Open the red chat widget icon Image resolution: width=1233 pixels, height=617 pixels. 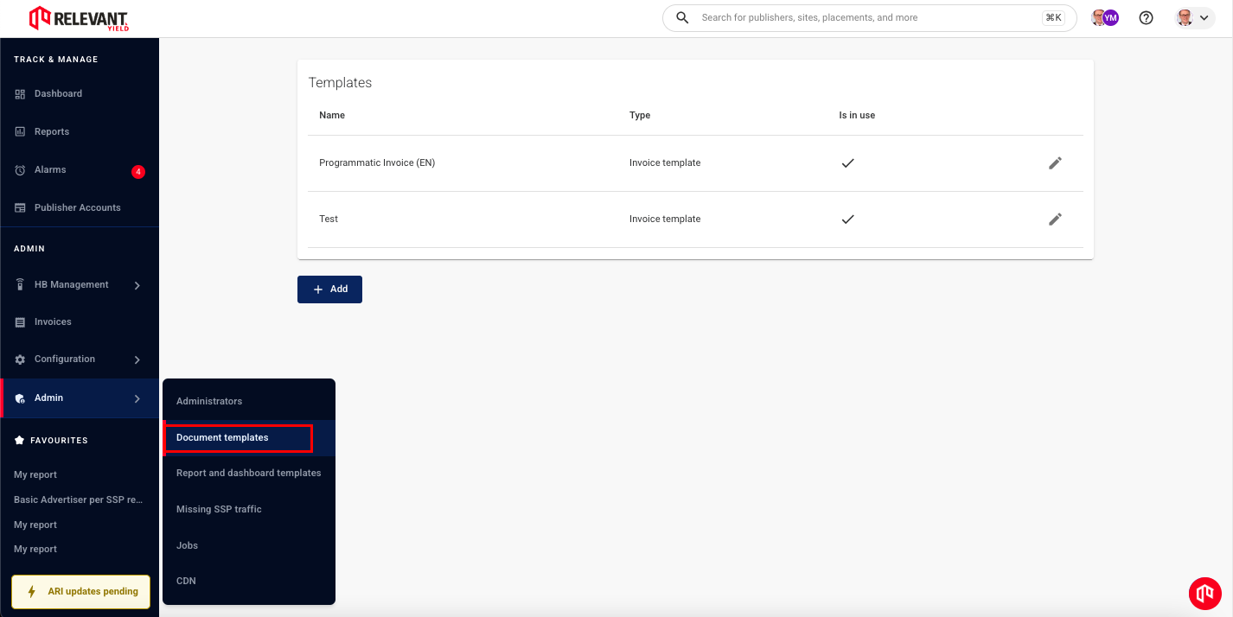click(x=1204, y=593)
